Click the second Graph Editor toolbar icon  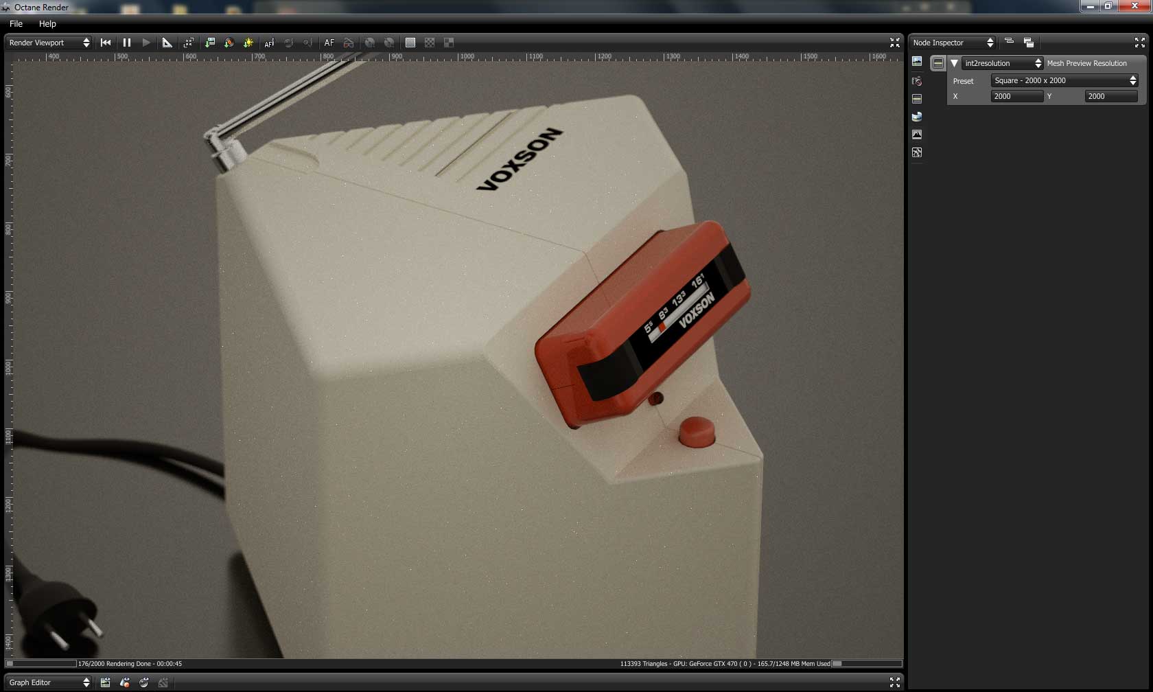click(125, 682)
